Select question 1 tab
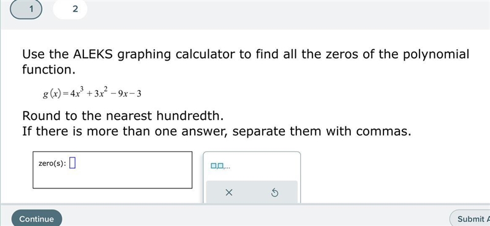 tap(26, 9)
